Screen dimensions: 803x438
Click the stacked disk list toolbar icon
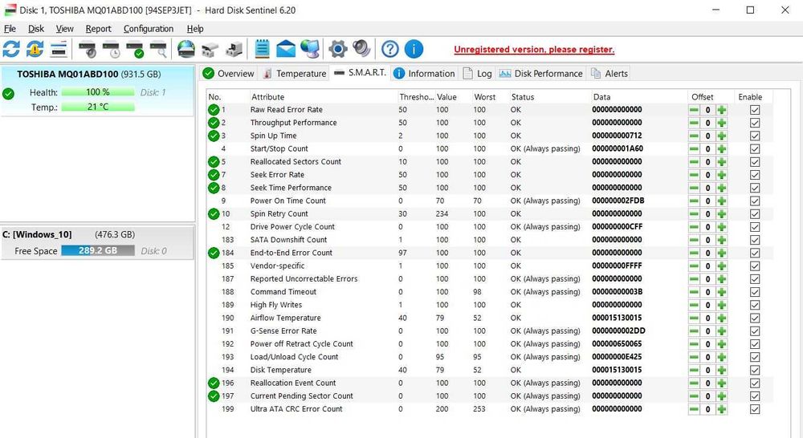(59, 49)
